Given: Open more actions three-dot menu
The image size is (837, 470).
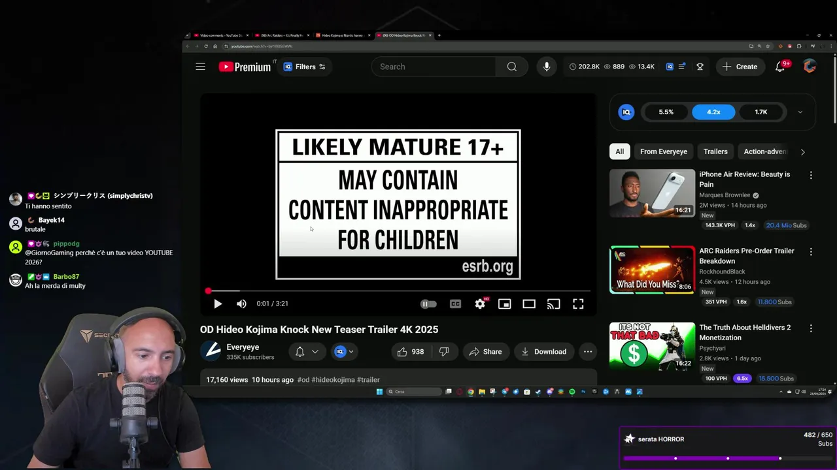Looking at the screenshot, I should [588, 352].
